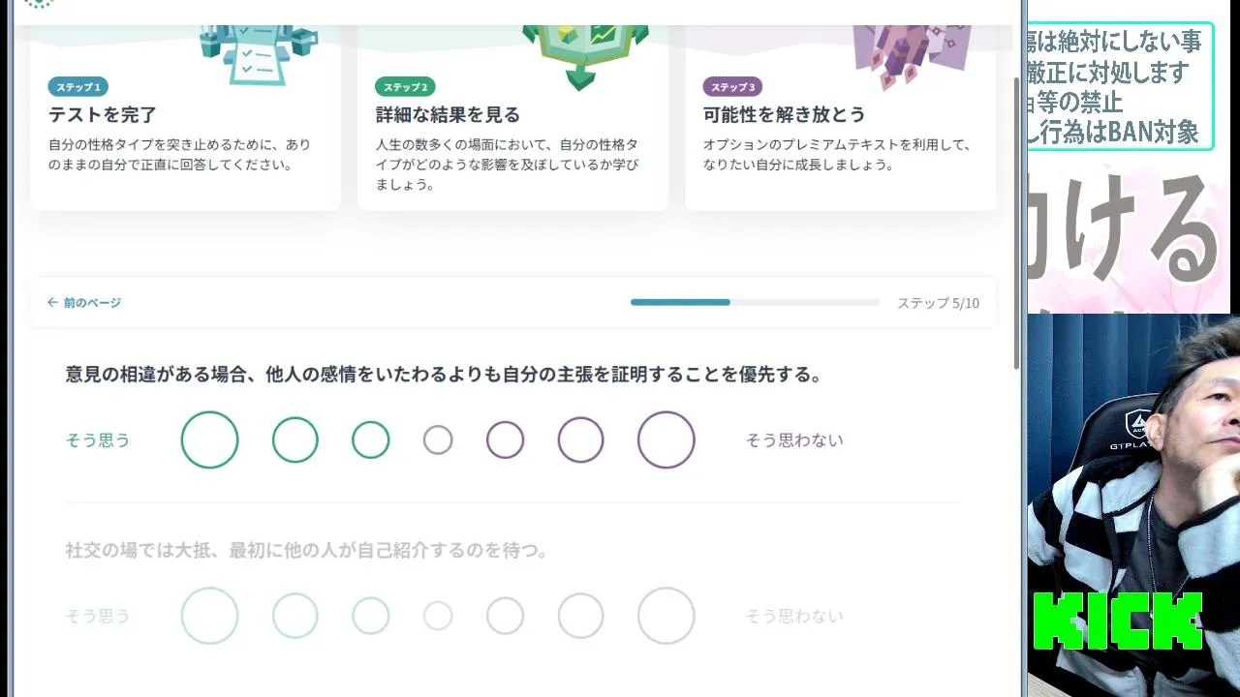Click the green logo at top-left
The image size is (1240, 697).
point(39,4)
